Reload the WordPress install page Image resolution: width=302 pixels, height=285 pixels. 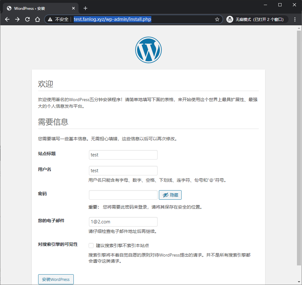tap(27, 19)
